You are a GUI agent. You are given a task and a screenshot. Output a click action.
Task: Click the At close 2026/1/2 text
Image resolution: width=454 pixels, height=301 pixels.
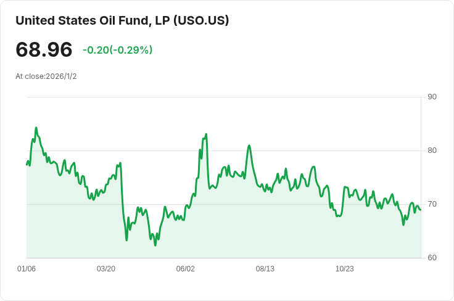[46, 76]
